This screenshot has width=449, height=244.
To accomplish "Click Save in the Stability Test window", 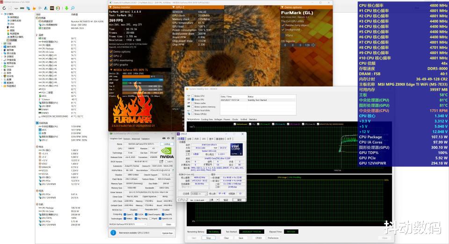I will [241, 238].
